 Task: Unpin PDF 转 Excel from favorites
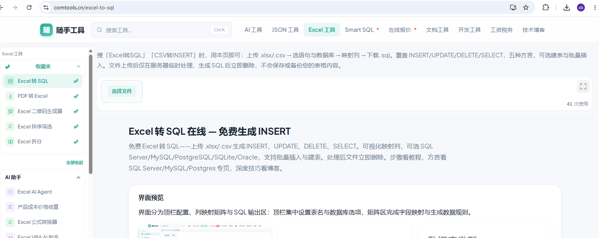(x=76, y=96)
